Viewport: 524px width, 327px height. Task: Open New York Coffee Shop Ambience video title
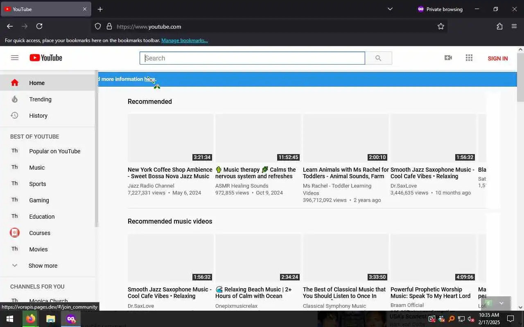point(170,173)
